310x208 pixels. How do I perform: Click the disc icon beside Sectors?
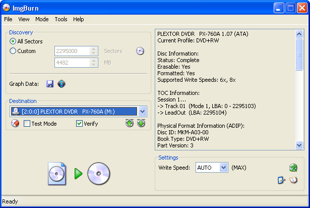[140, 51]
